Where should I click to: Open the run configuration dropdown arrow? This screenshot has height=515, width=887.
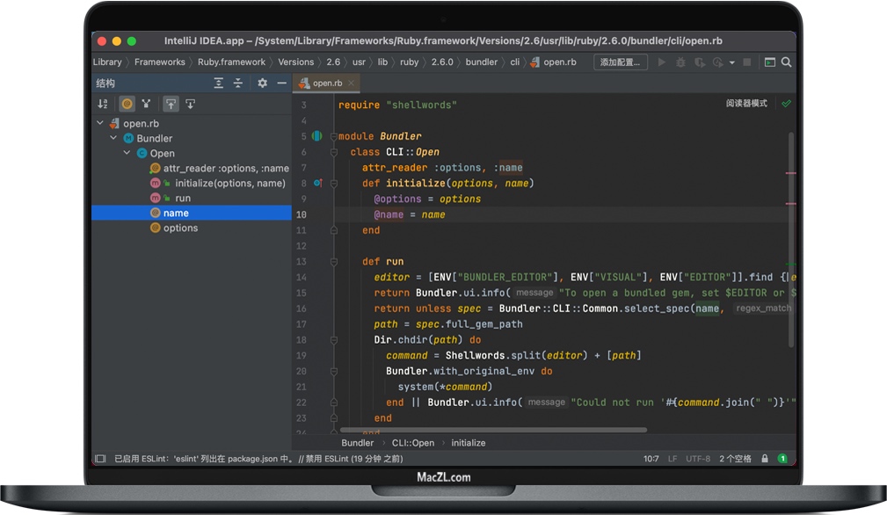[731, 62]
